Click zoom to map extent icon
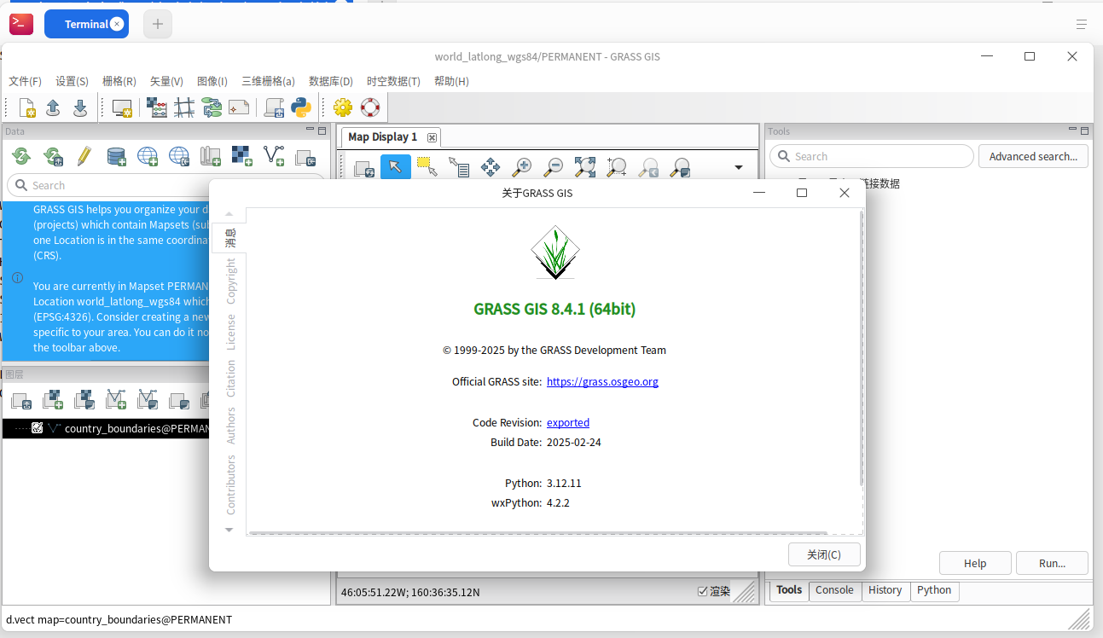1103x638 pixels. tap(585, 167)
